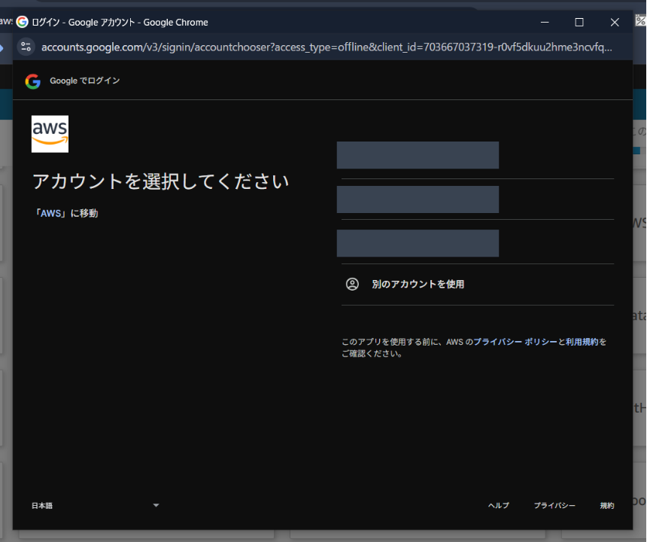This screenshot has height=542, width=647.
Task: Minimize the Google login window
Action: pos(545,22)
